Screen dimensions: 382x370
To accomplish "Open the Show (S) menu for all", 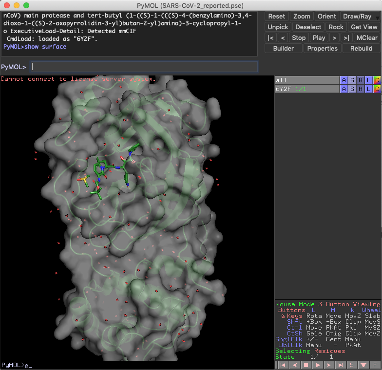I will tap(352, 80).
